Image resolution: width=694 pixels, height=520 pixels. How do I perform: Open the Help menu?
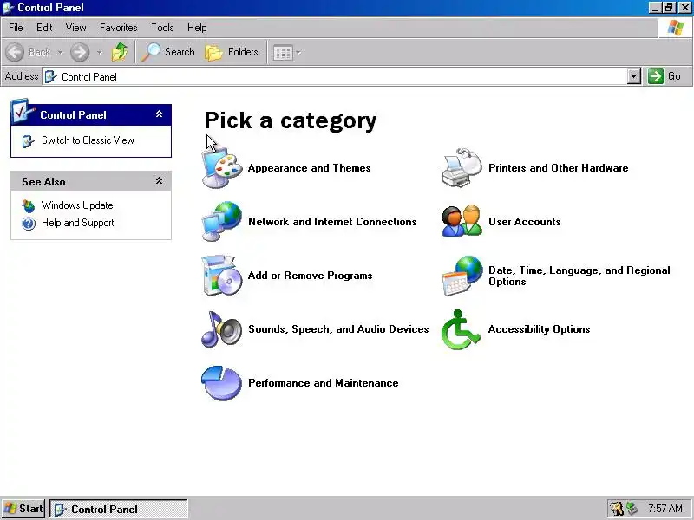[x=197, y=28]
